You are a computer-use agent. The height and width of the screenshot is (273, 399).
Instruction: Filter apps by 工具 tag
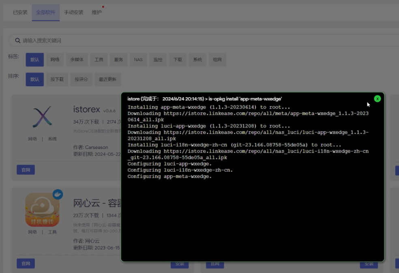[99, 60]
